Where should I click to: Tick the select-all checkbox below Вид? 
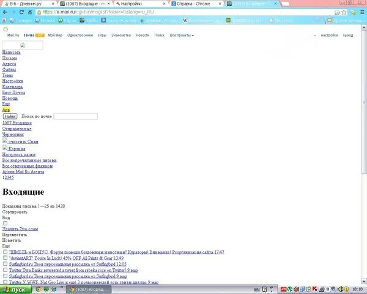(x=5, y=223)
